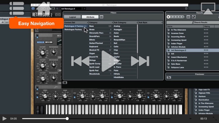This screenshot has width=219, height=123.
Task: Select Retrologue Factory content set
Action: click(76, 29)
